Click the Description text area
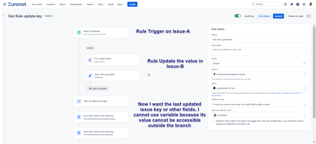The image size is (316, 144). click(x=259, y=51)
